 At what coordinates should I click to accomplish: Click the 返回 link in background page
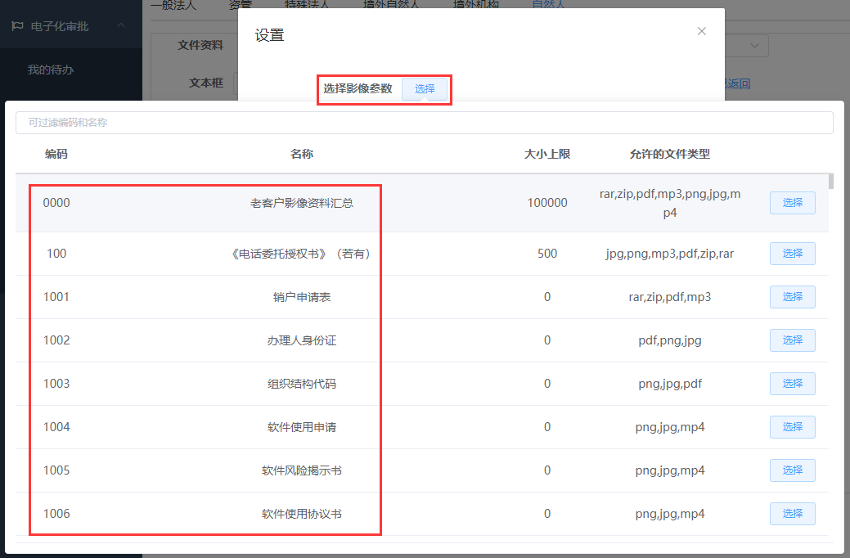pyautogui.click(x=739, y=83)
